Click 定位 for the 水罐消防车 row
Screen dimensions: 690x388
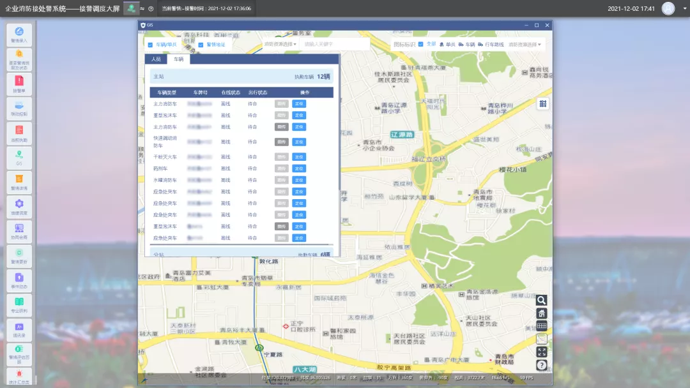coord(299,180)
